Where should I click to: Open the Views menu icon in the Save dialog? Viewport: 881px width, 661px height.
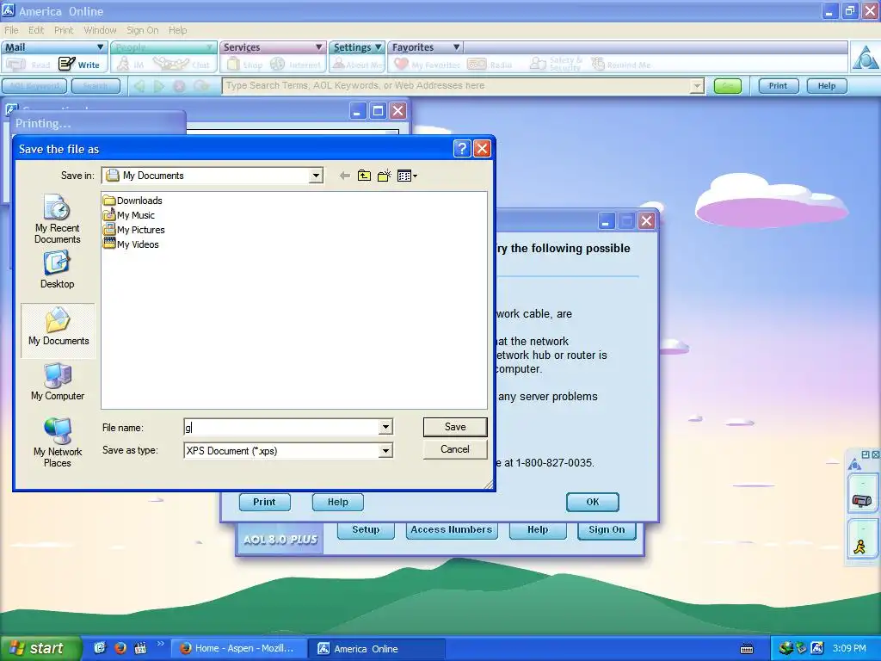[407, 176]
